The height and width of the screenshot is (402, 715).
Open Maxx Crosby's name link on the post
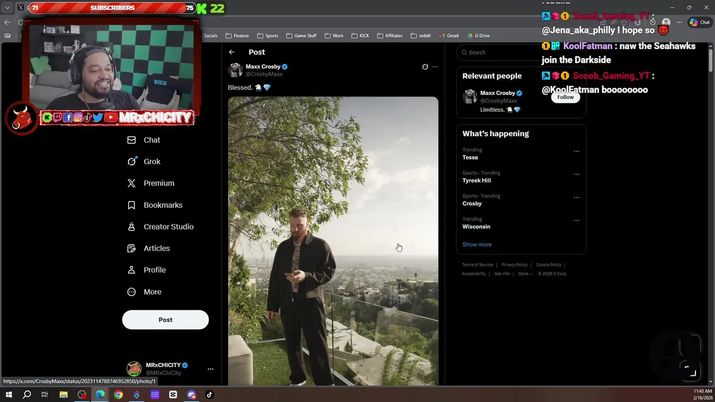pyautogui.click(x=263, y=66)
